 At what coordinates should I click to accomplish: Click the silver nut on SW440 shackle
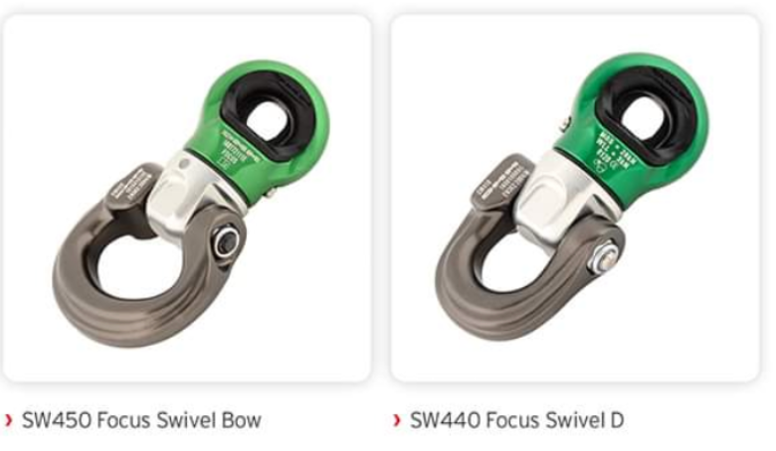point(603,258)
